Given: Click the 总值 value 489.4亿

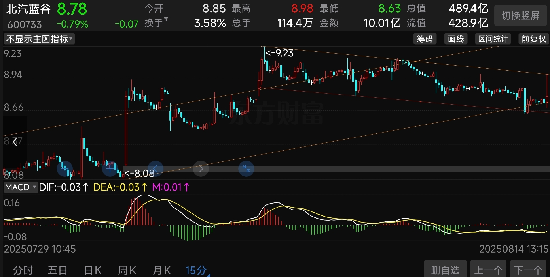Looking at the screenshot, I should tap(468, 8).
